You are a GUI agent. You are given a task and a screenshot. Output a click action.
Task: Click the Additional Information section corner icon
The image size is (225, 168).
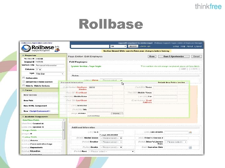pyautogui.click(x=198, y=127)
